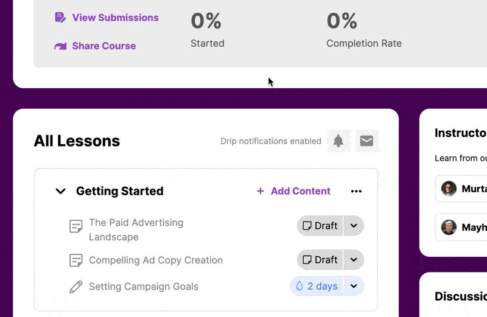487x317 pixels.
Task: Click the second instructor's avatar
Action: 449,227
